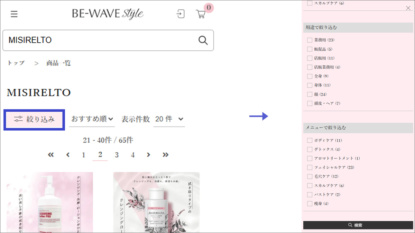Screen dimensions: 415x233
Task: Check the アロマトリートメント (1) checkbox
Action: (310, 158)
